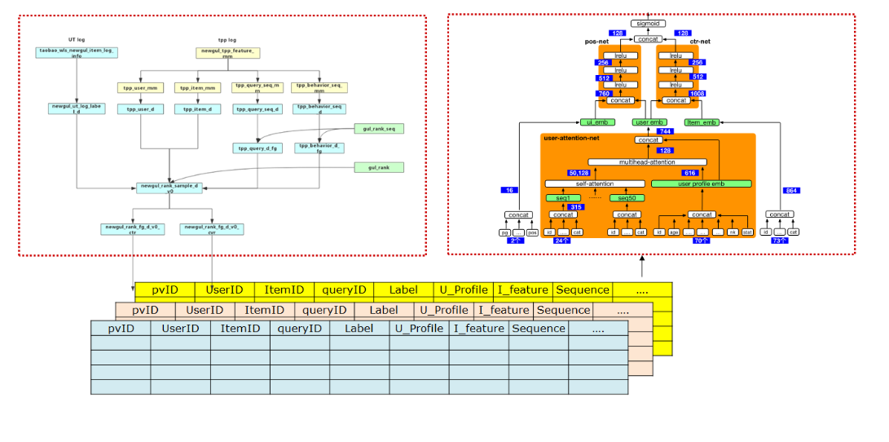The width and height of the screenshot is (889, 442).
Task: Click the ctr-net label
Action: tap(701, 42)
